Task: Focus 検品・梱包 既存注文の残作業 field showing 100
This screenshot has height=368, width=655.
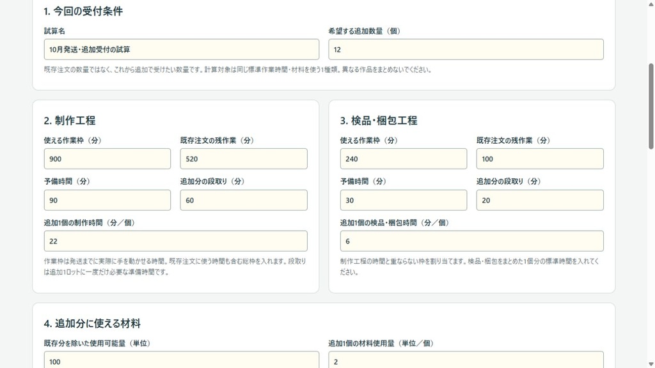Action: [540, 158]
